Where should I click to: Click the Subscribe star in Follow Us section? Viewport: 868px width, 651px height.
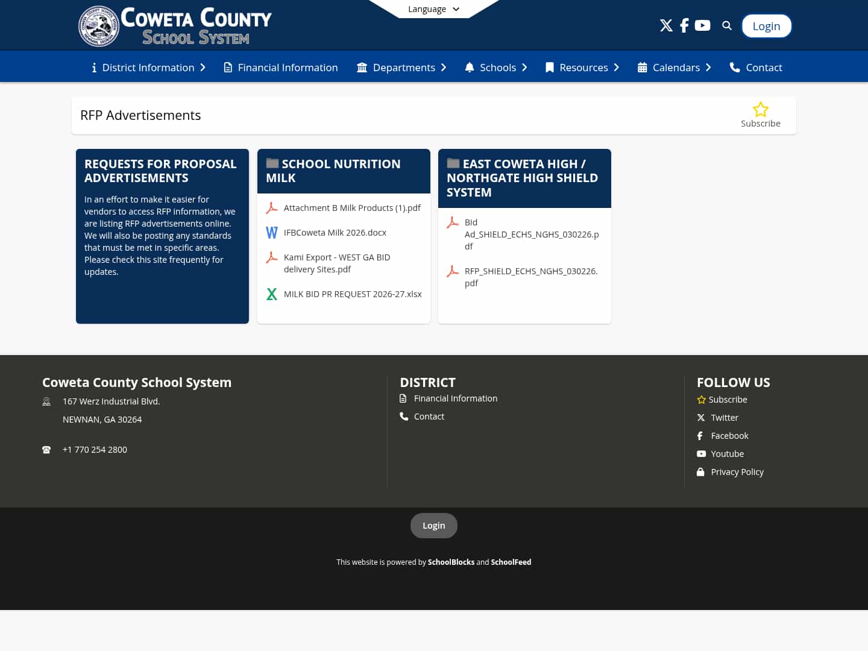point(701,399)
